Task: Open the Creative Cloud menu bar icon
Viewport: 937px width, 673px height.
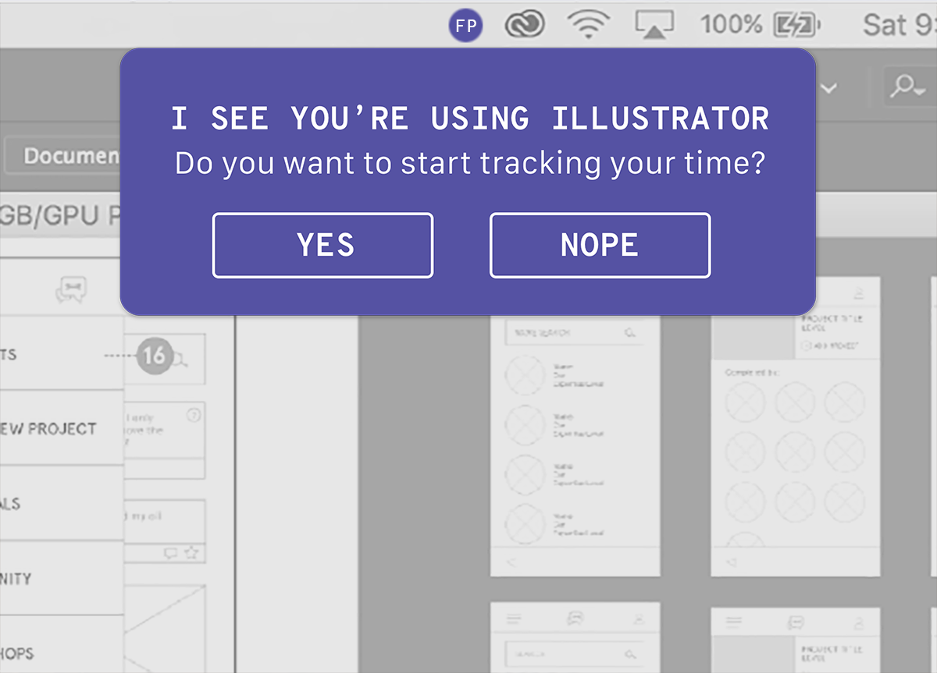Action: pos(523,26)
